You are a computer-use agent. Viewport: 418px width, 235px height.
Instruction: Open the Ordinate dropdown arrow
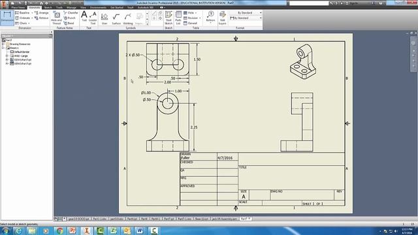[x=32, y=18]
